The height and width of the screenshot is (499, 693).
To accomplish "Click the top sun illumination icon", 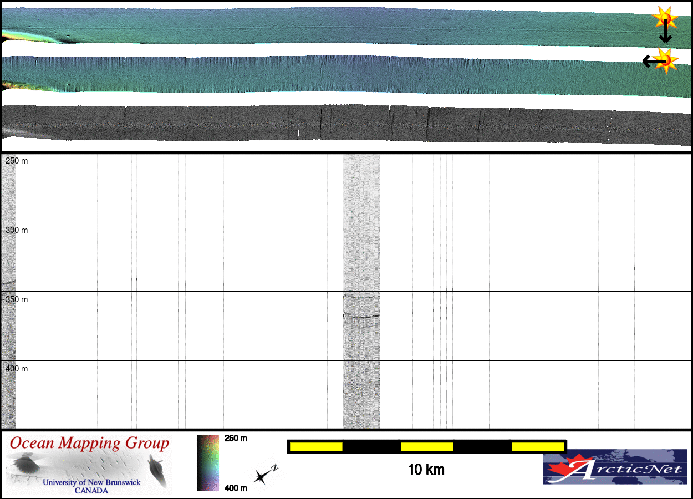I will coord(664,18).
